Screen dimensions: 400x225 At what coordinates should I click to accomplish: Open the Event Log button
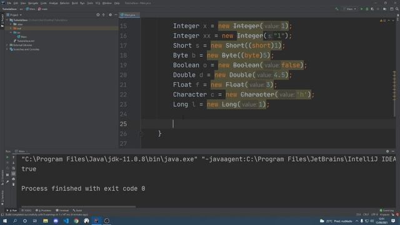[387, 211]
